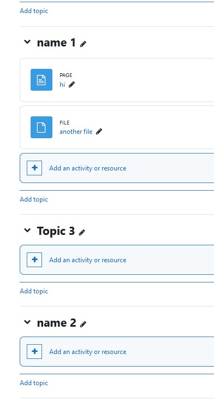This screenshot has height=401, width=214.
Task: Click the pencil beside name 2
Action: [x=83, y=325]
